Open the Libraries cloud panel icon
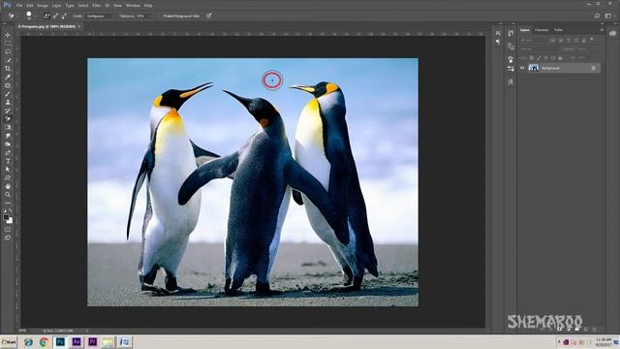 [613, 34]
